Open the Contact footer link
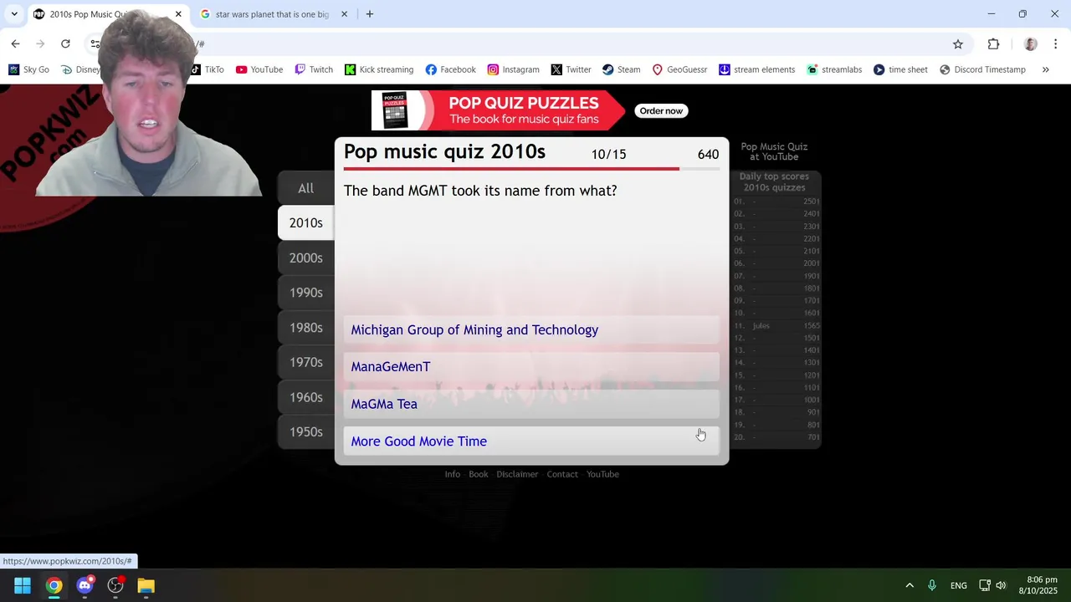Image resolution: width=1071 pixels, height=602 pixels. 562,474
